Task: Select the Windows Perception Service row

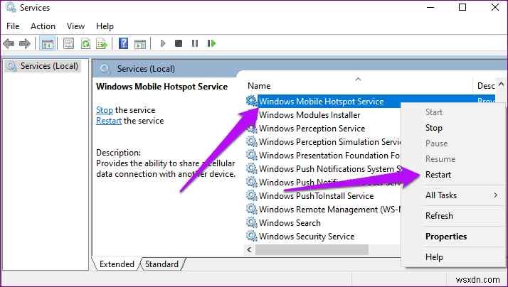Action: tap(312, 129)
